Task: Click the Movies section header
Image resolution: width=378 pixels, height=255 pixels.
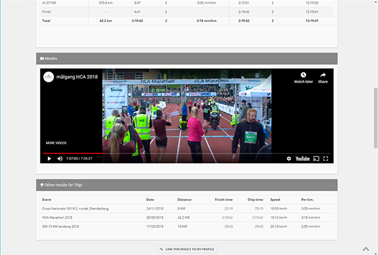Action: pos(187,58)
